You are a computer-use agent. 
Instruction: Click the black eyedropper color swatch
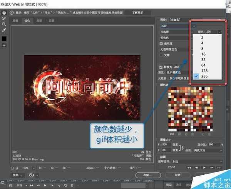(5, 38)
